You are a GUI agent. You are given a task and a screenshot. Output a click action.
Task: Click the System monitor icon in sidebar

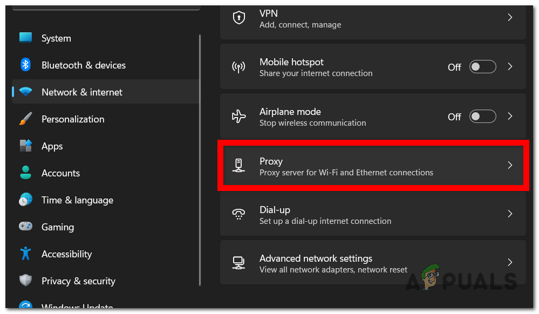pos(25,38)
